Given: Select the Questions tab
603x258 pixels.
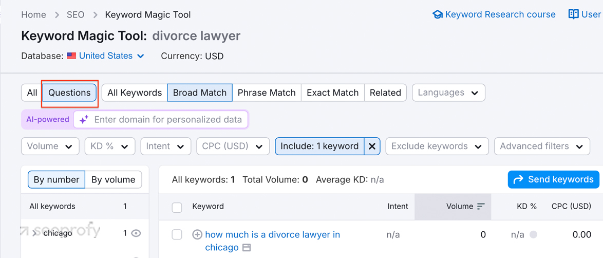Looking at the screenshot, I should (70, 93).
